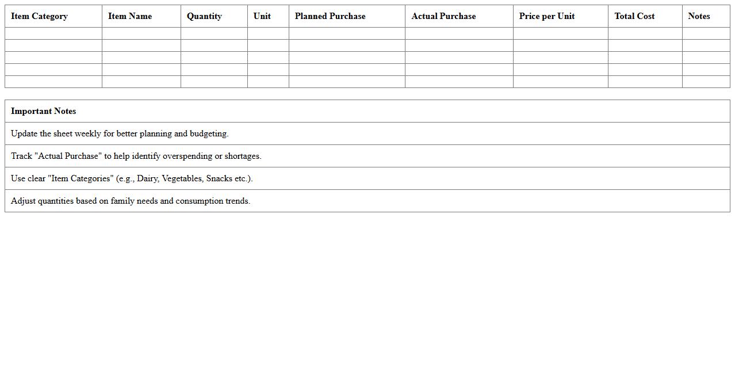Select the Item Name column header
735x374 pixels.
pyautogui.click(x=130, y=16)
